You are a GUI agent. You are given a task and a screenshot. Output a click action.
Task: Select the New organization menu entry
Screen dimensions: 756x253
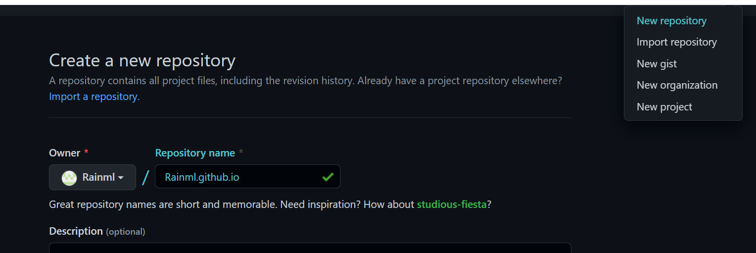[x=677, y=85]
